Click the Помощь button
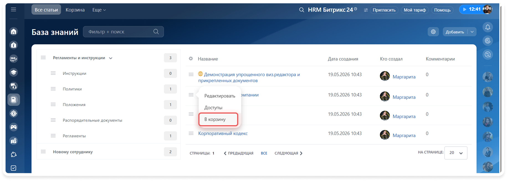Image resolution: width=507 pixels, height=181 pixels. click(442, 10)
